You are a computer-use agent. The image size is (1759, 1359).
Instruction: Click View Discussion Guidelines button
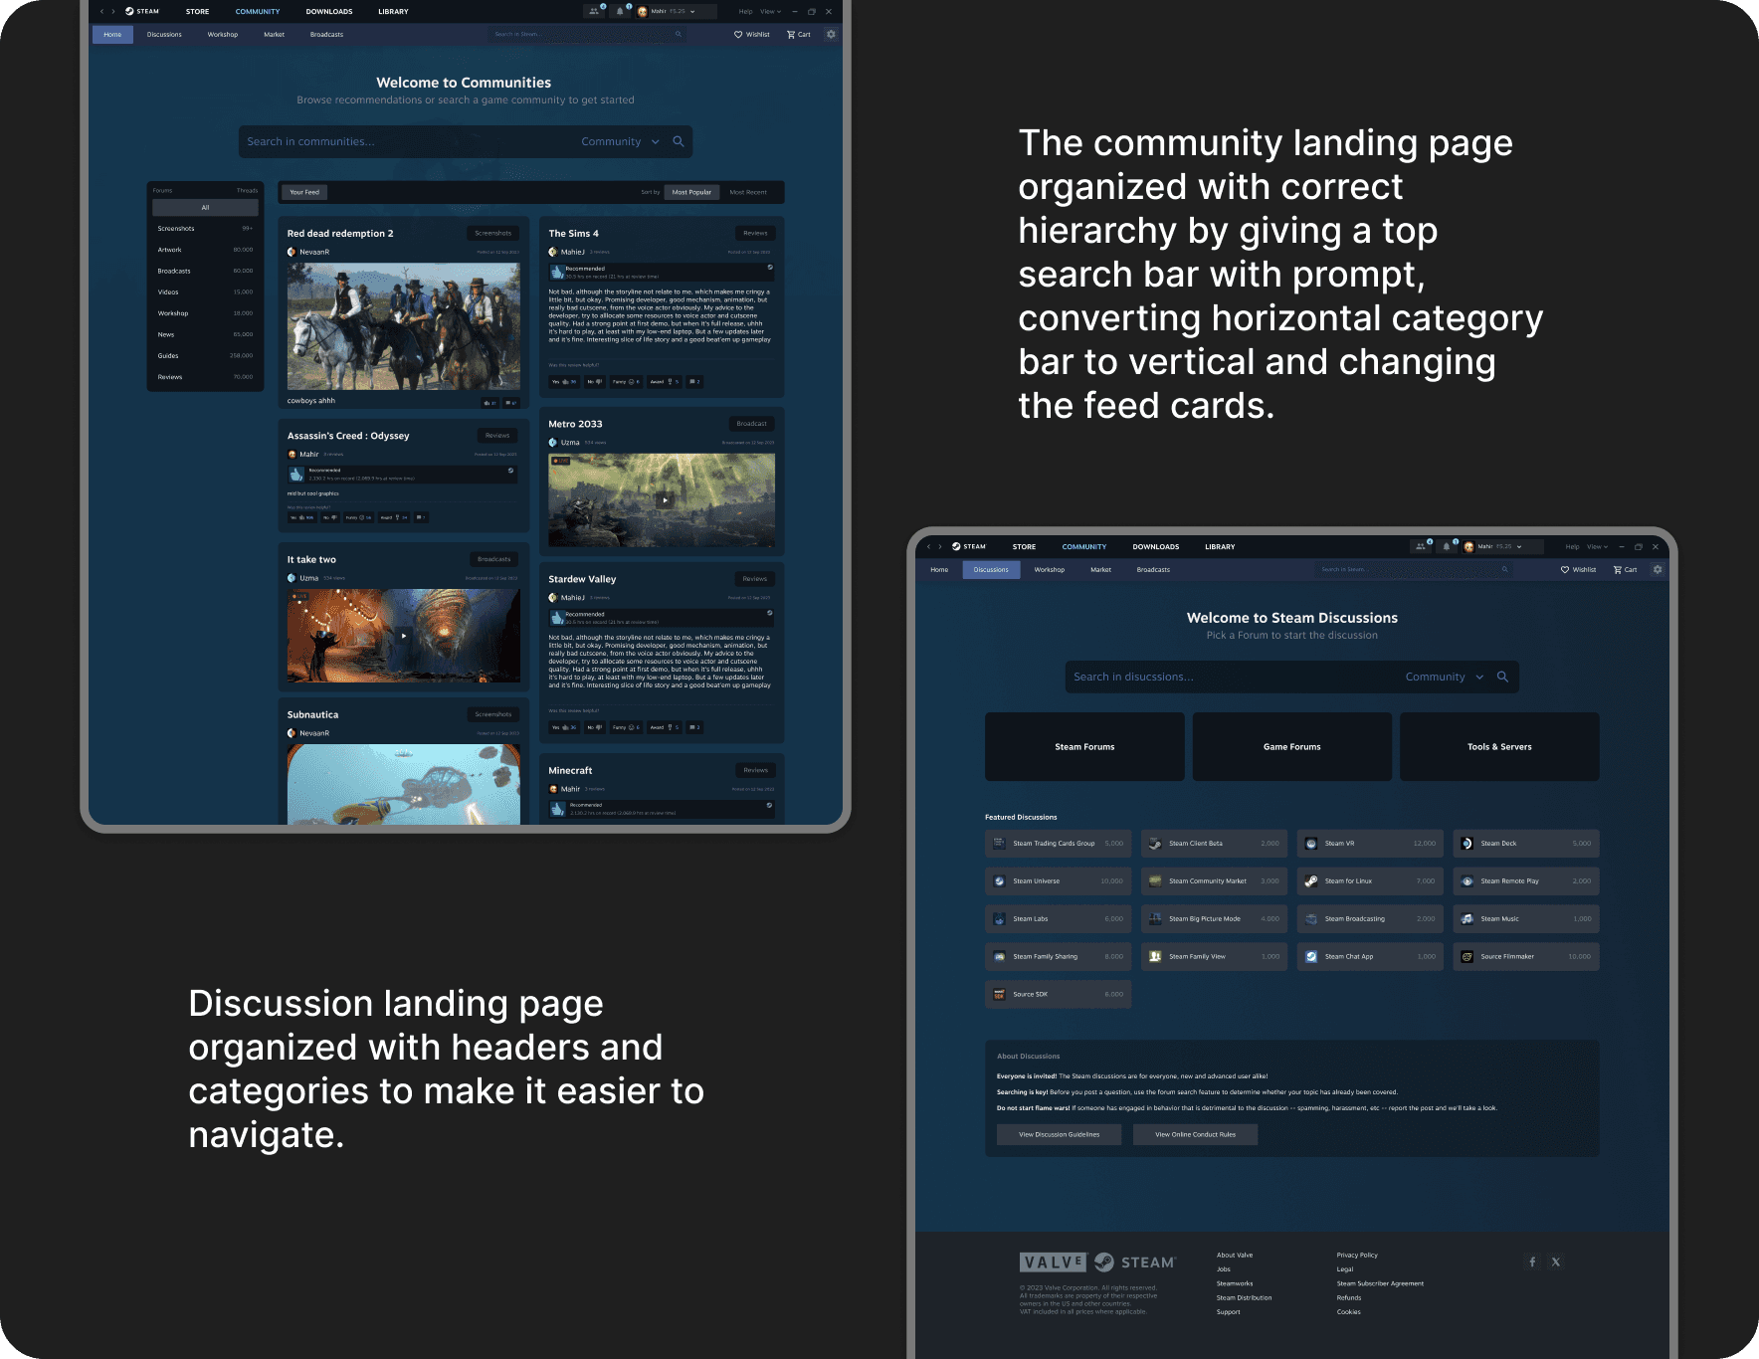(1059, 1134)
